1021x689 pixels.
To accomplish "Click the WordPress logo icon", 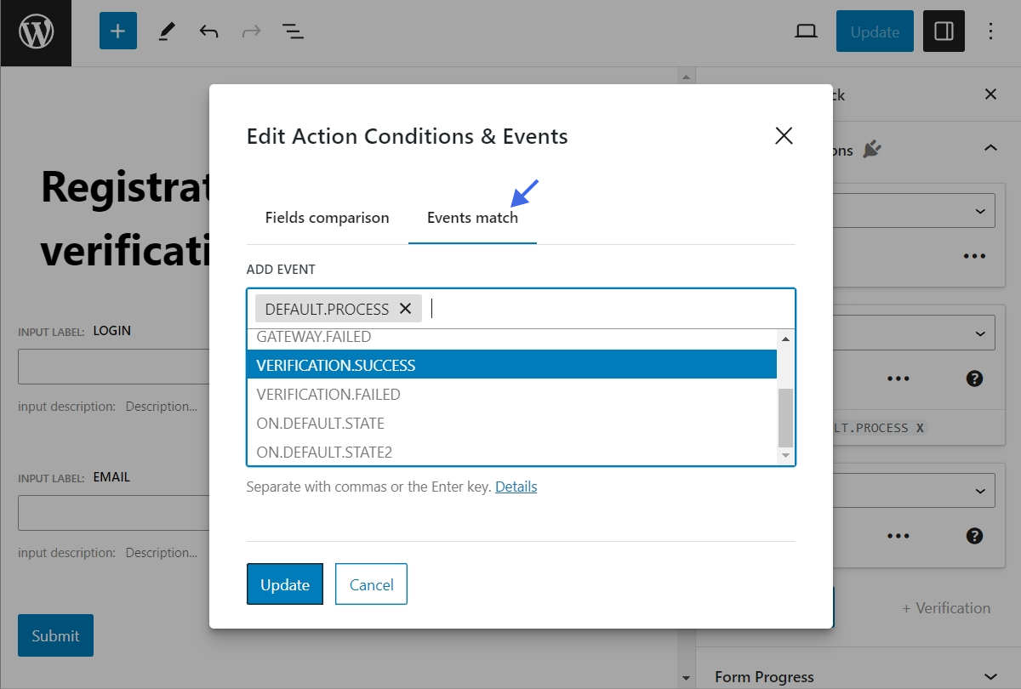I will [x=36, y=32].
